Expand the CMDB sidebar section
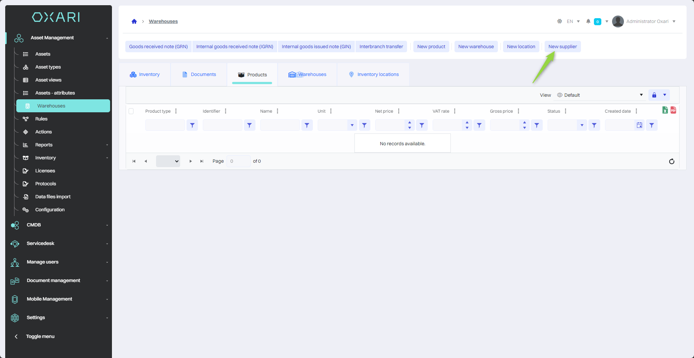 [59, 225]
